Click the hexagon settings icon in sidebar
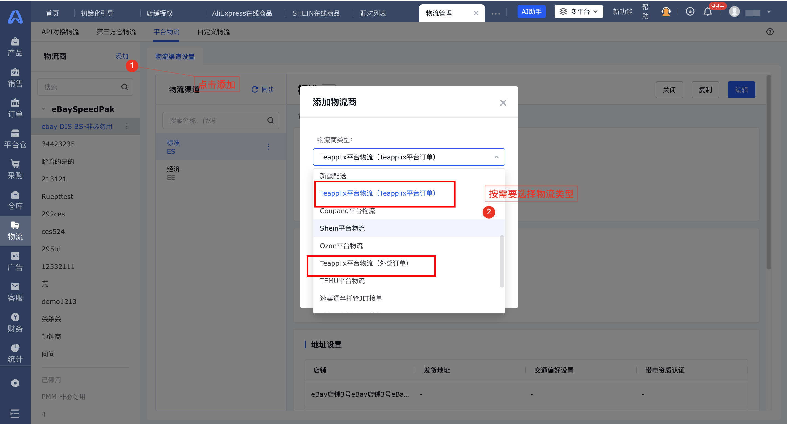The height and width of the screenshot is (424, 787). coord(15,383)
